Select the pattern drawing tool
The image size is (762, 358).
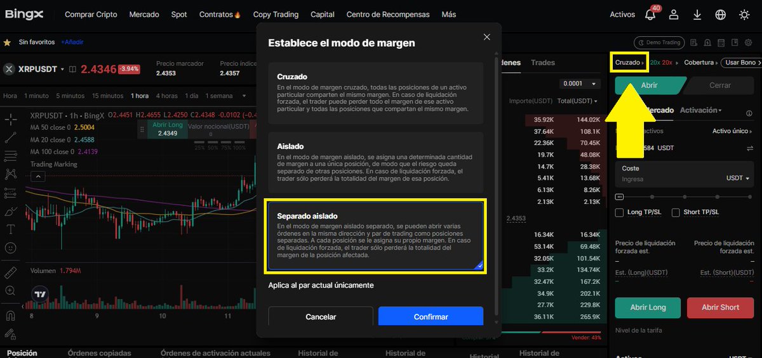click(x=10, y=174)
